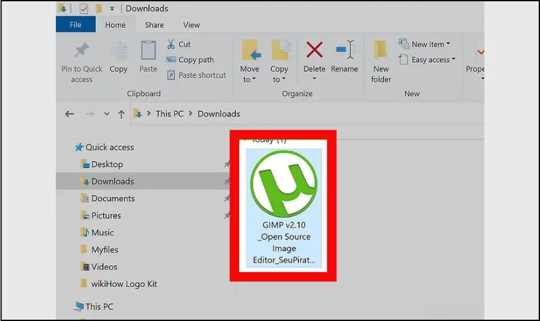540x321 pixels.
Task: Click the title bar Downloads folder icon
Action: (x=62, y=8)
